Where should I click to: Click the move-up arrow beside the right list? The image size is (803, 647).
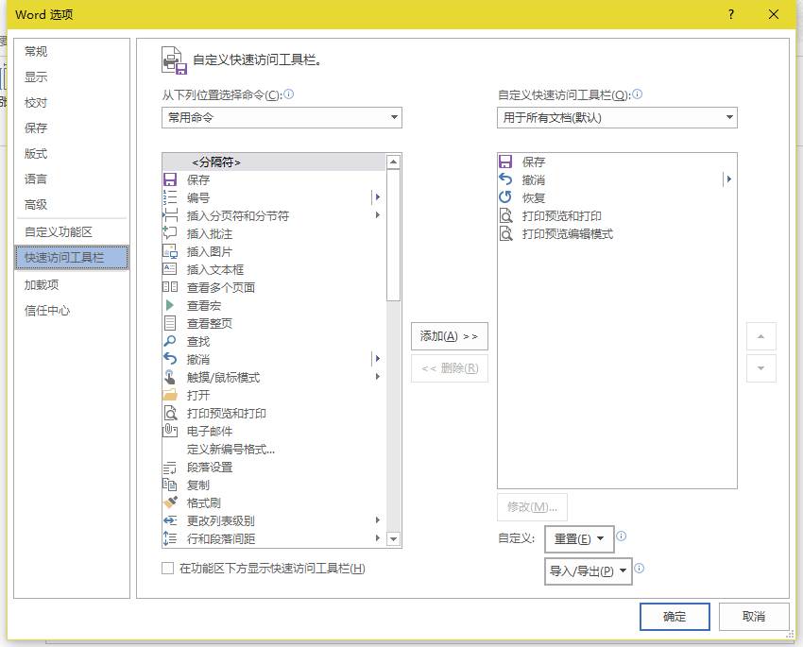point(760,336)
